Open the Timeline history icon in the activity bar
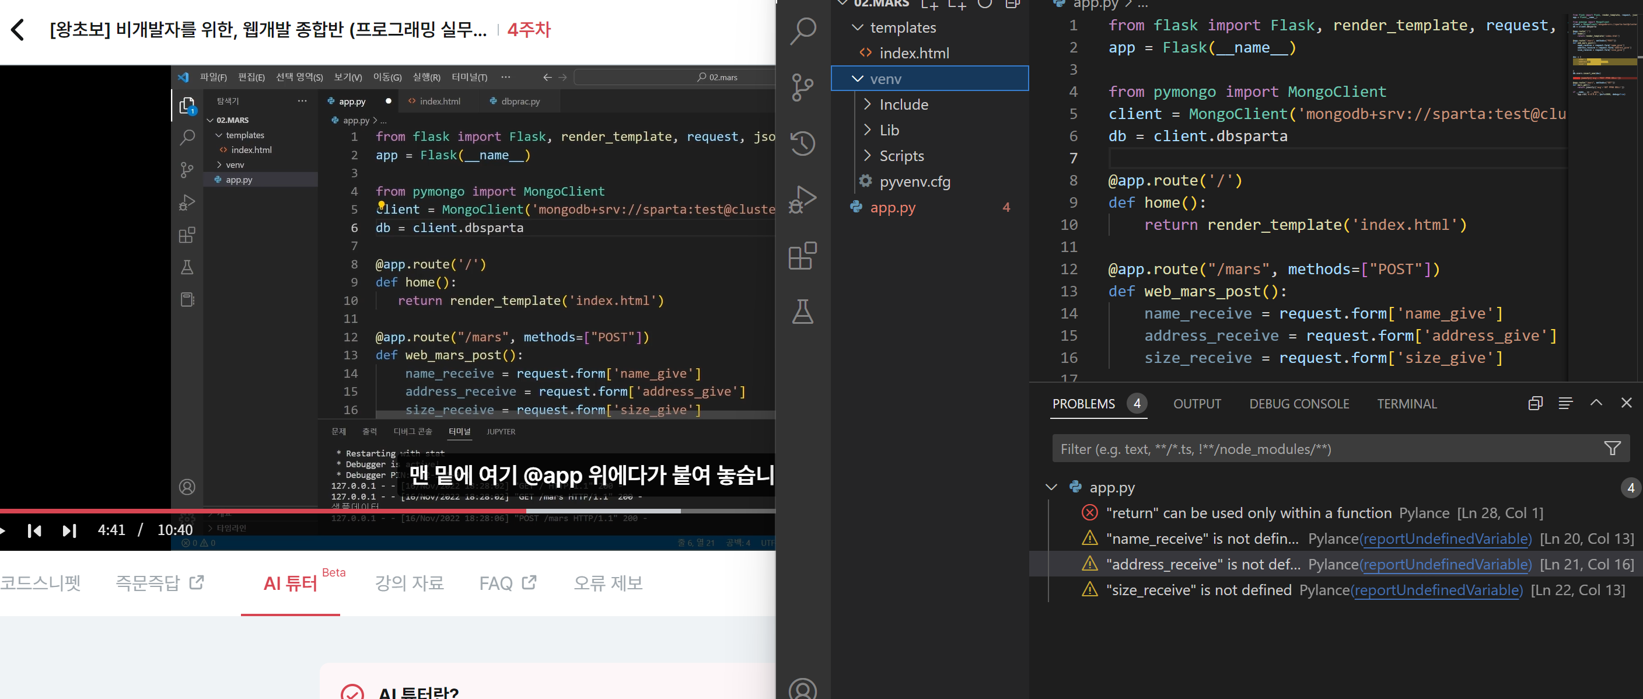 tap(802, 143)
